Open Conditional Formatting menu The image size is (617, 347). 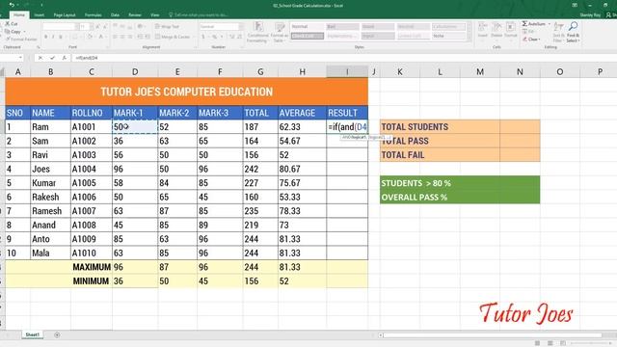click(257, 32)
